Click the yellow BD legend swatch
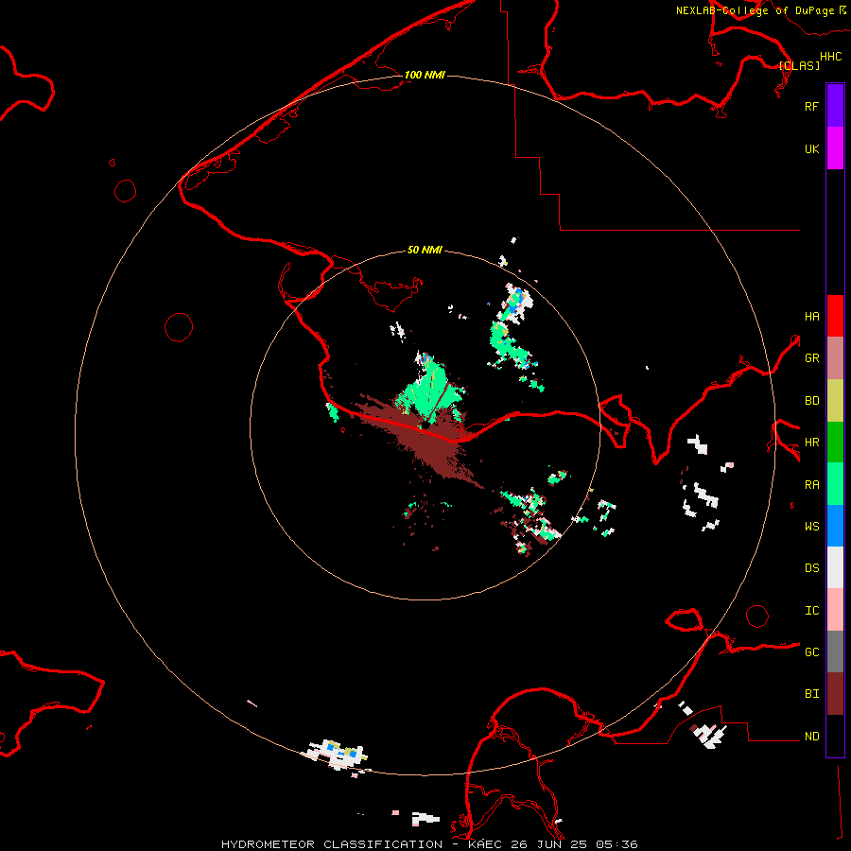This screenshot has width=851, height=851. point(835,401)
